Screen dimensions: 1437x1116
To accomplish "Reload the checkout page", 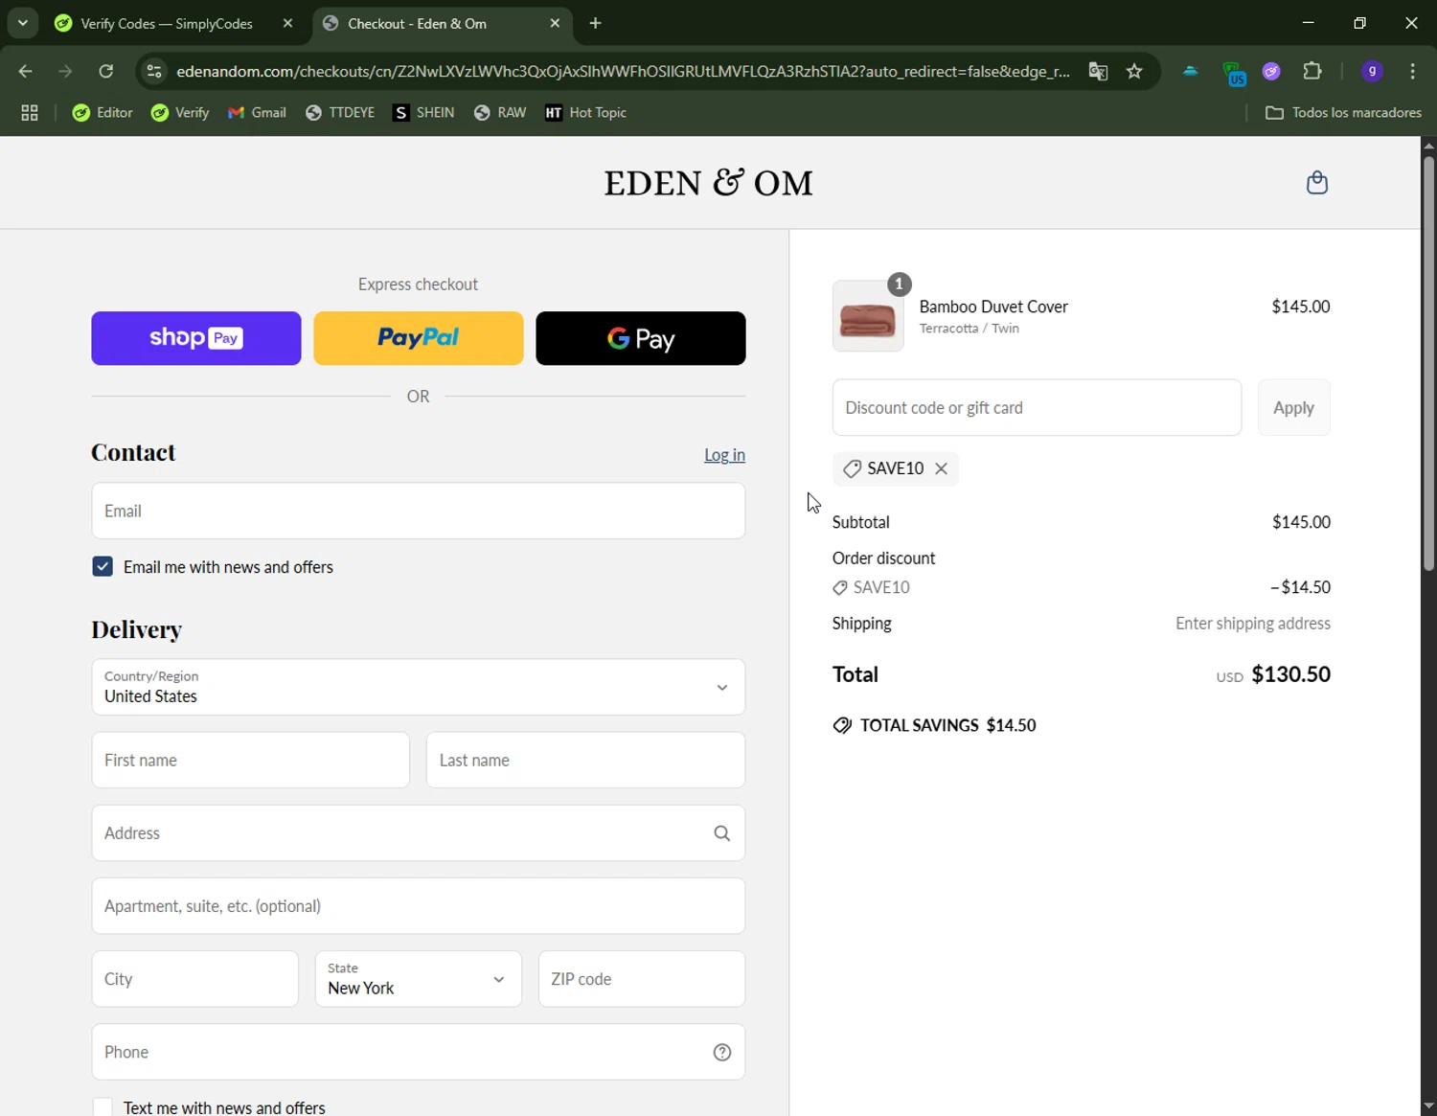I will (106, 71).
